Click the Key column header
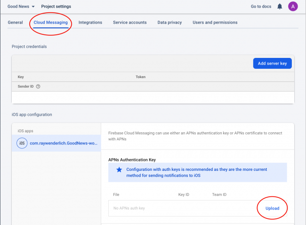Screen dimensions: 306x225 click(x=21, y=77)
